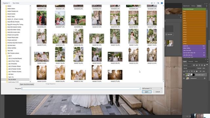Open the Actions panel menu icon
The width and height of the screenshot is (210, 118).
(x=207, y=6)
